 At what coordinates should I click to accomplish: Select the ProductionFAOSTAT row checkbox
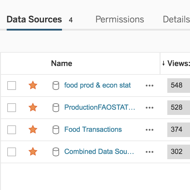[x=12, y=108]
